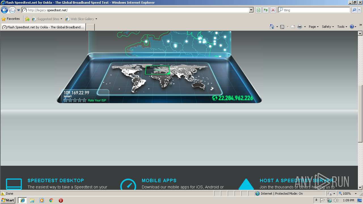Open search provider dropdown arrow
The width and height of the screenshot is (363, 204).
point(359,10)
